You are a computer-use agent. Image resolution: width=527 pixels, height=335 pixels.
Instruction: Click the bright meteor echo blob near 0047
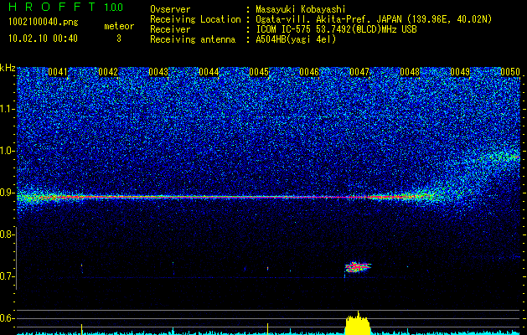click(x=358, y=267)
